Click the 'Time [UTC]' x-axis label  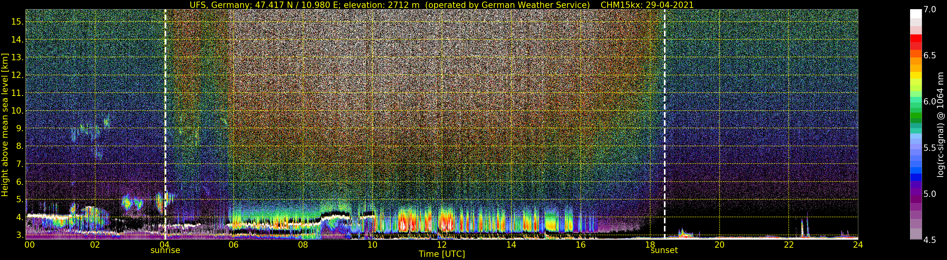pyautogui.click(x=441, y=254)
